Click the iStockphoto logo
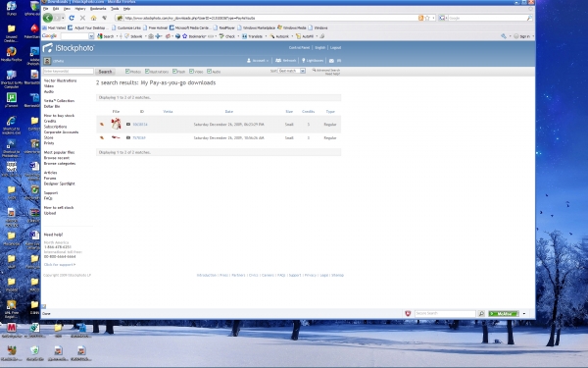The image size is (588, 368). 69,48
